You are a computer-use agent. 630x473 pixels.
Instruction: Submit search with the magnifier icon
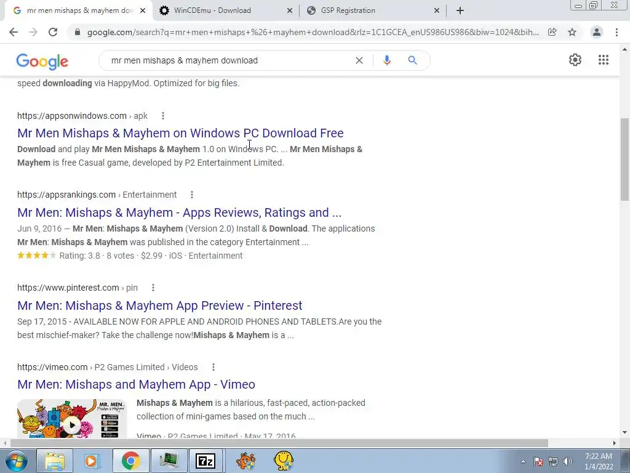tap(412, 60)
